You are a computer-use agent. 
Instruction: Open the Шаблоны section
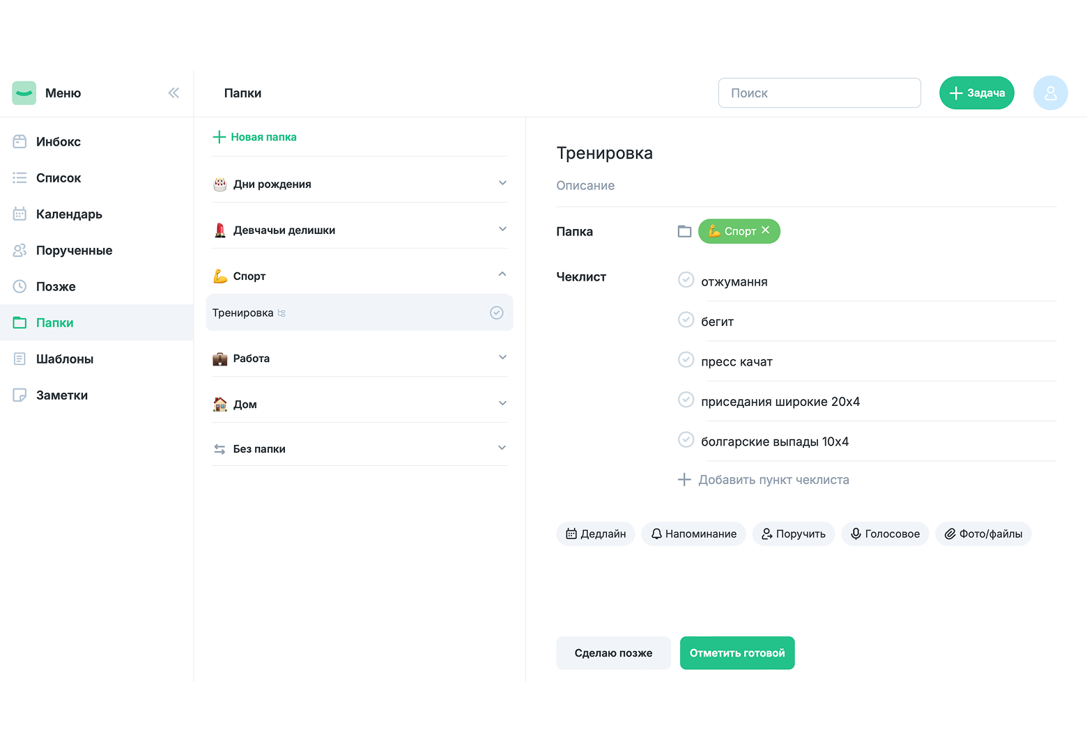(x=65, y=359)
